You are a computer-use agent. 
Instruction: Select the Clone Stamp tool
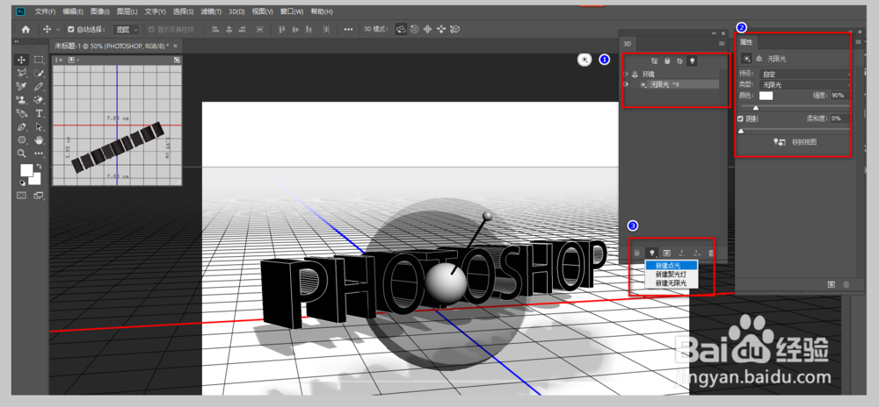coord(22,100)
